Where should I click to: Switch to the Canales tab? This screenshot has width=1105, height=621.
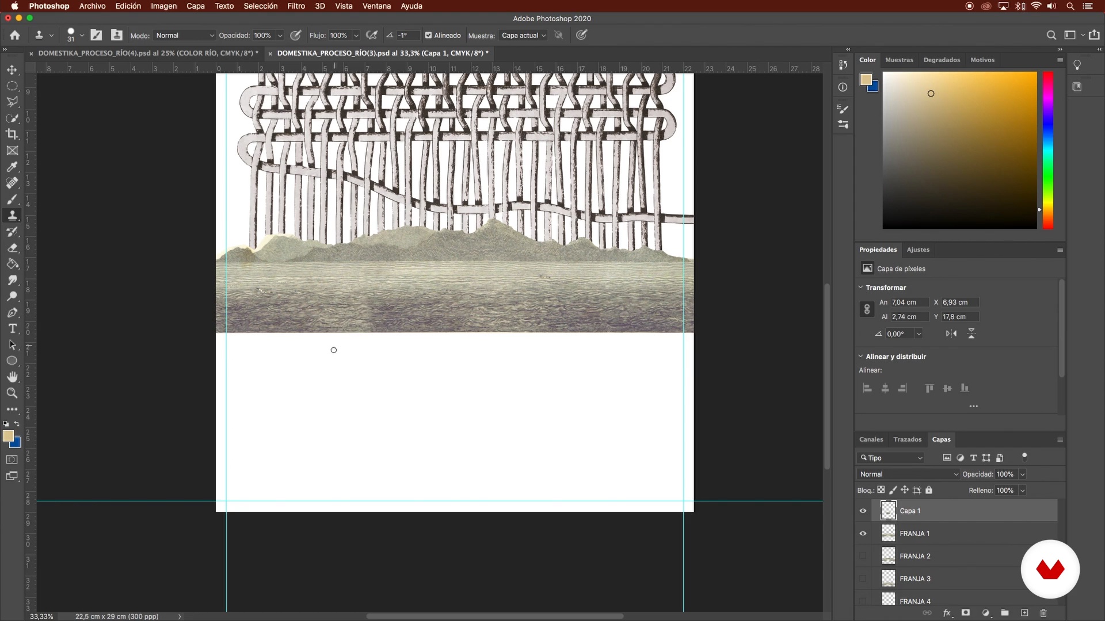coord(871,439)
